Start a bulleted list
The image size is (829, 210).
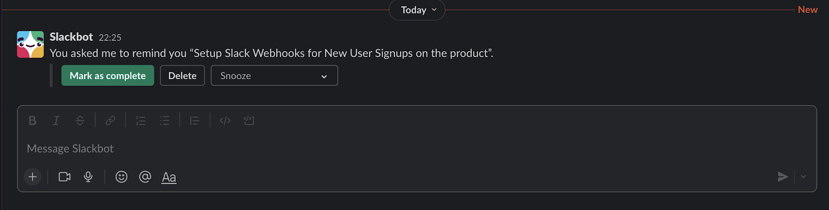click(x=164, y=121)
